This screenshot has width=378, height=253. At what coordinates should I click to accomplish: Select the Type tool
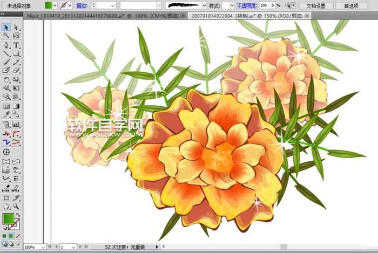tap(16, 45)
